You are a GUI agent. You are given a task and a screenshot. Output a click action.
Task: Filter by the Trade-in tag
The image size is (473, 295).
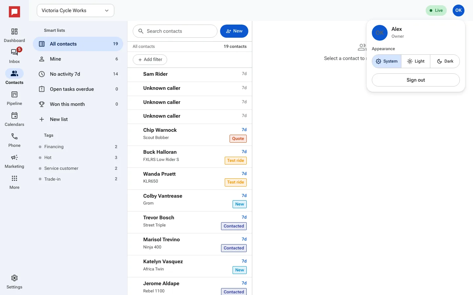[78, 179]
